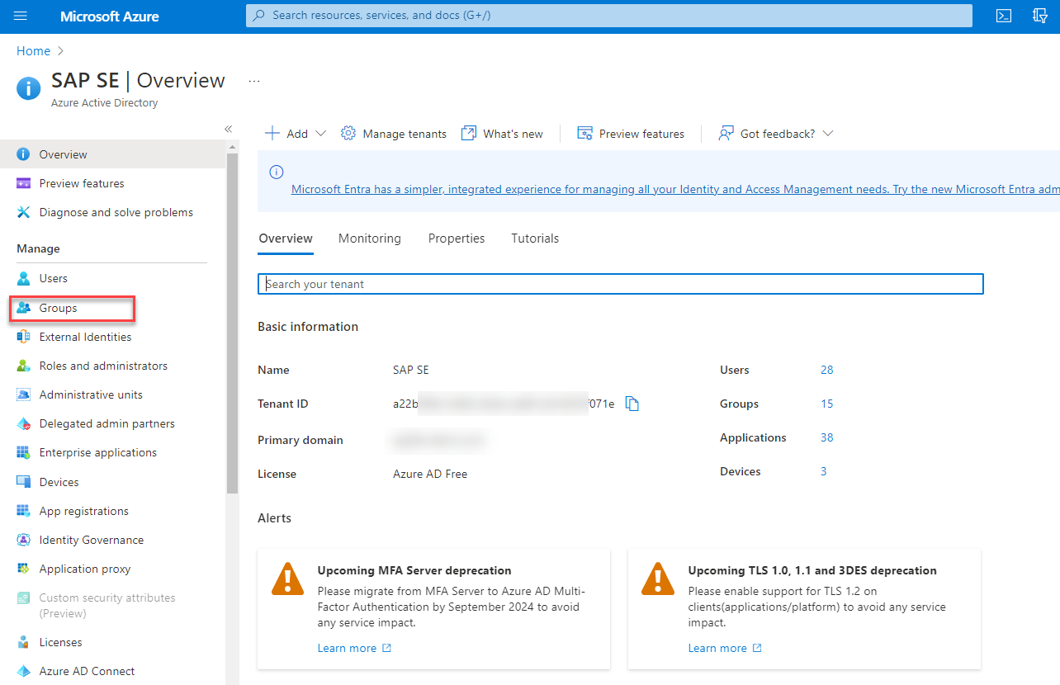Click the info icon in the Entra banner
This screenshot has width=1060, height=685.
[x=277, y=172]
